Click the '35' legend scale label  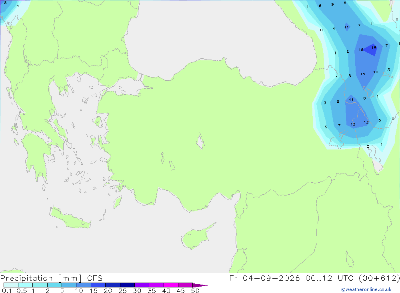pyautogui.click(x=152, y=291)
